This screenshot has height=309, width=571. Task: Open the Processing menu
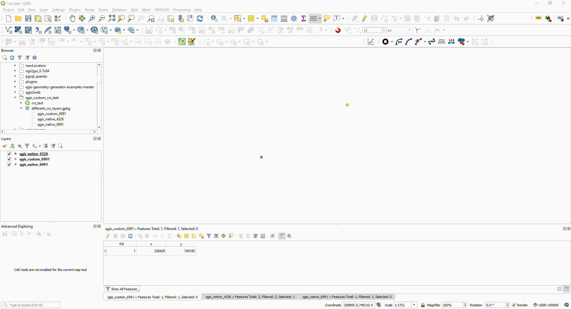(182, 10)
